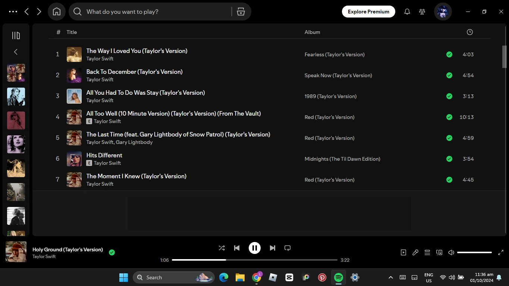Open the 1989 playlist thumbnail in sidebar
This screenshot has width=509, height=286.
pyautogui.click(x=16, y=97)
